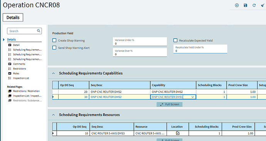Enable the Create Shop Warning checkbox
Image resolution: width=266 pixels, height=141 pixels.
pos(54,40)
